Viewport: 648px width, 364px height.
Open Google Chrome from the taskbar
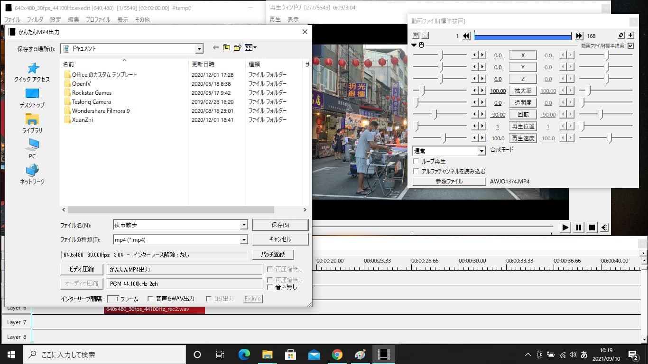(x=337, y=355)
